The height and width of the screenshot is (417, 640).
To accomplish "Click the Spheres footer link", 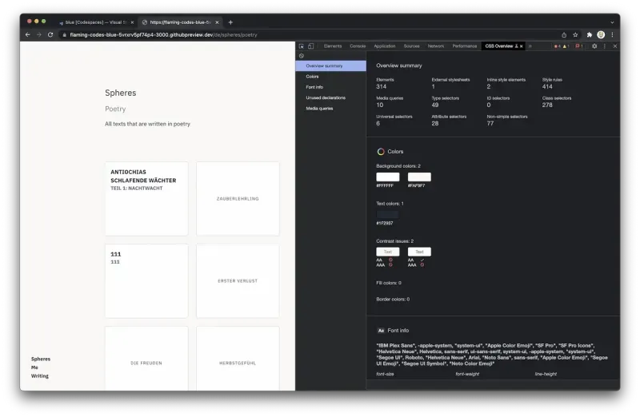I will (41, 359).
